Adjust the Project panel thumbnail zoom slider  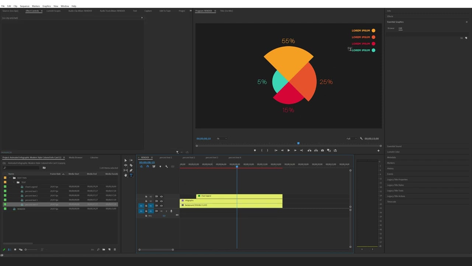pos(25,250)
